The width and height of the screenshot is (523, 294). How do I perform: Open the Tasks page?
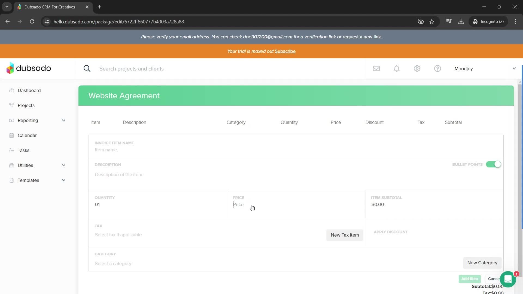(x=23, y=150)
